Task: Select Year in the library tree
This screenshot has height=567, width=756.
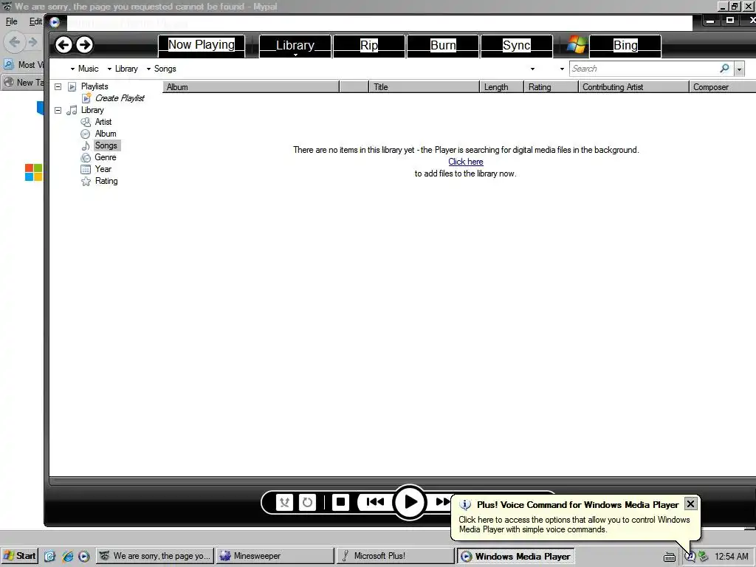Action: click(103, 169)
